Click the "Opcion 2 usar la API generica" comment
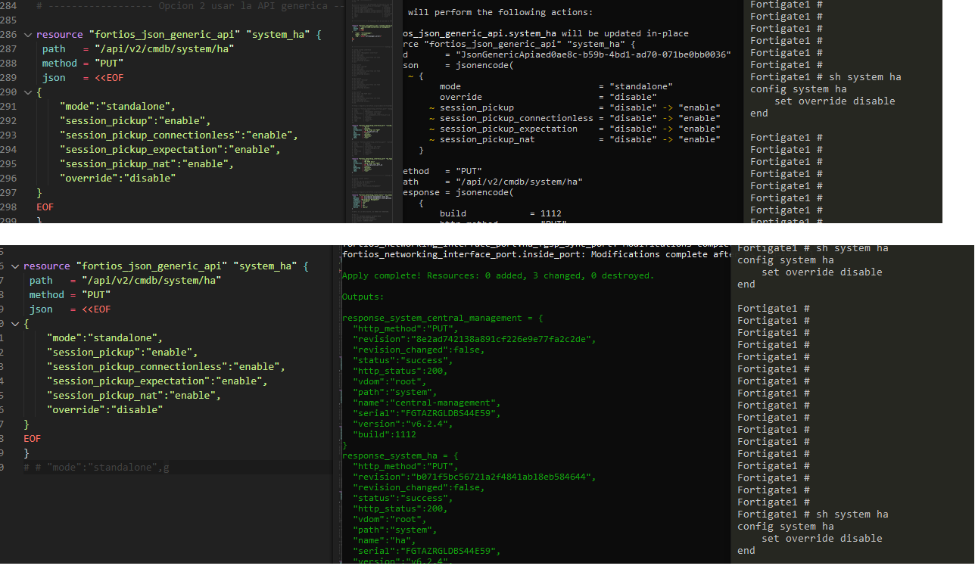 coord(190,6)
